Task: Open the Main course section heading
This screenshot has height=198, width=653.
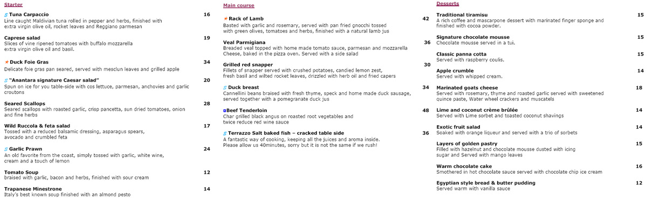Action: pos(239,5)
